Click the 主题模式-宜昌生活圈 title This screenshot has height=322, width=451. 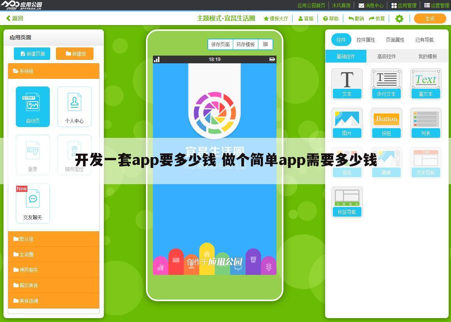(226, 19)
